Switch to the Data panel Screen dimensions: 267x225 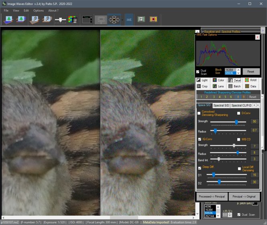point(251,86)
